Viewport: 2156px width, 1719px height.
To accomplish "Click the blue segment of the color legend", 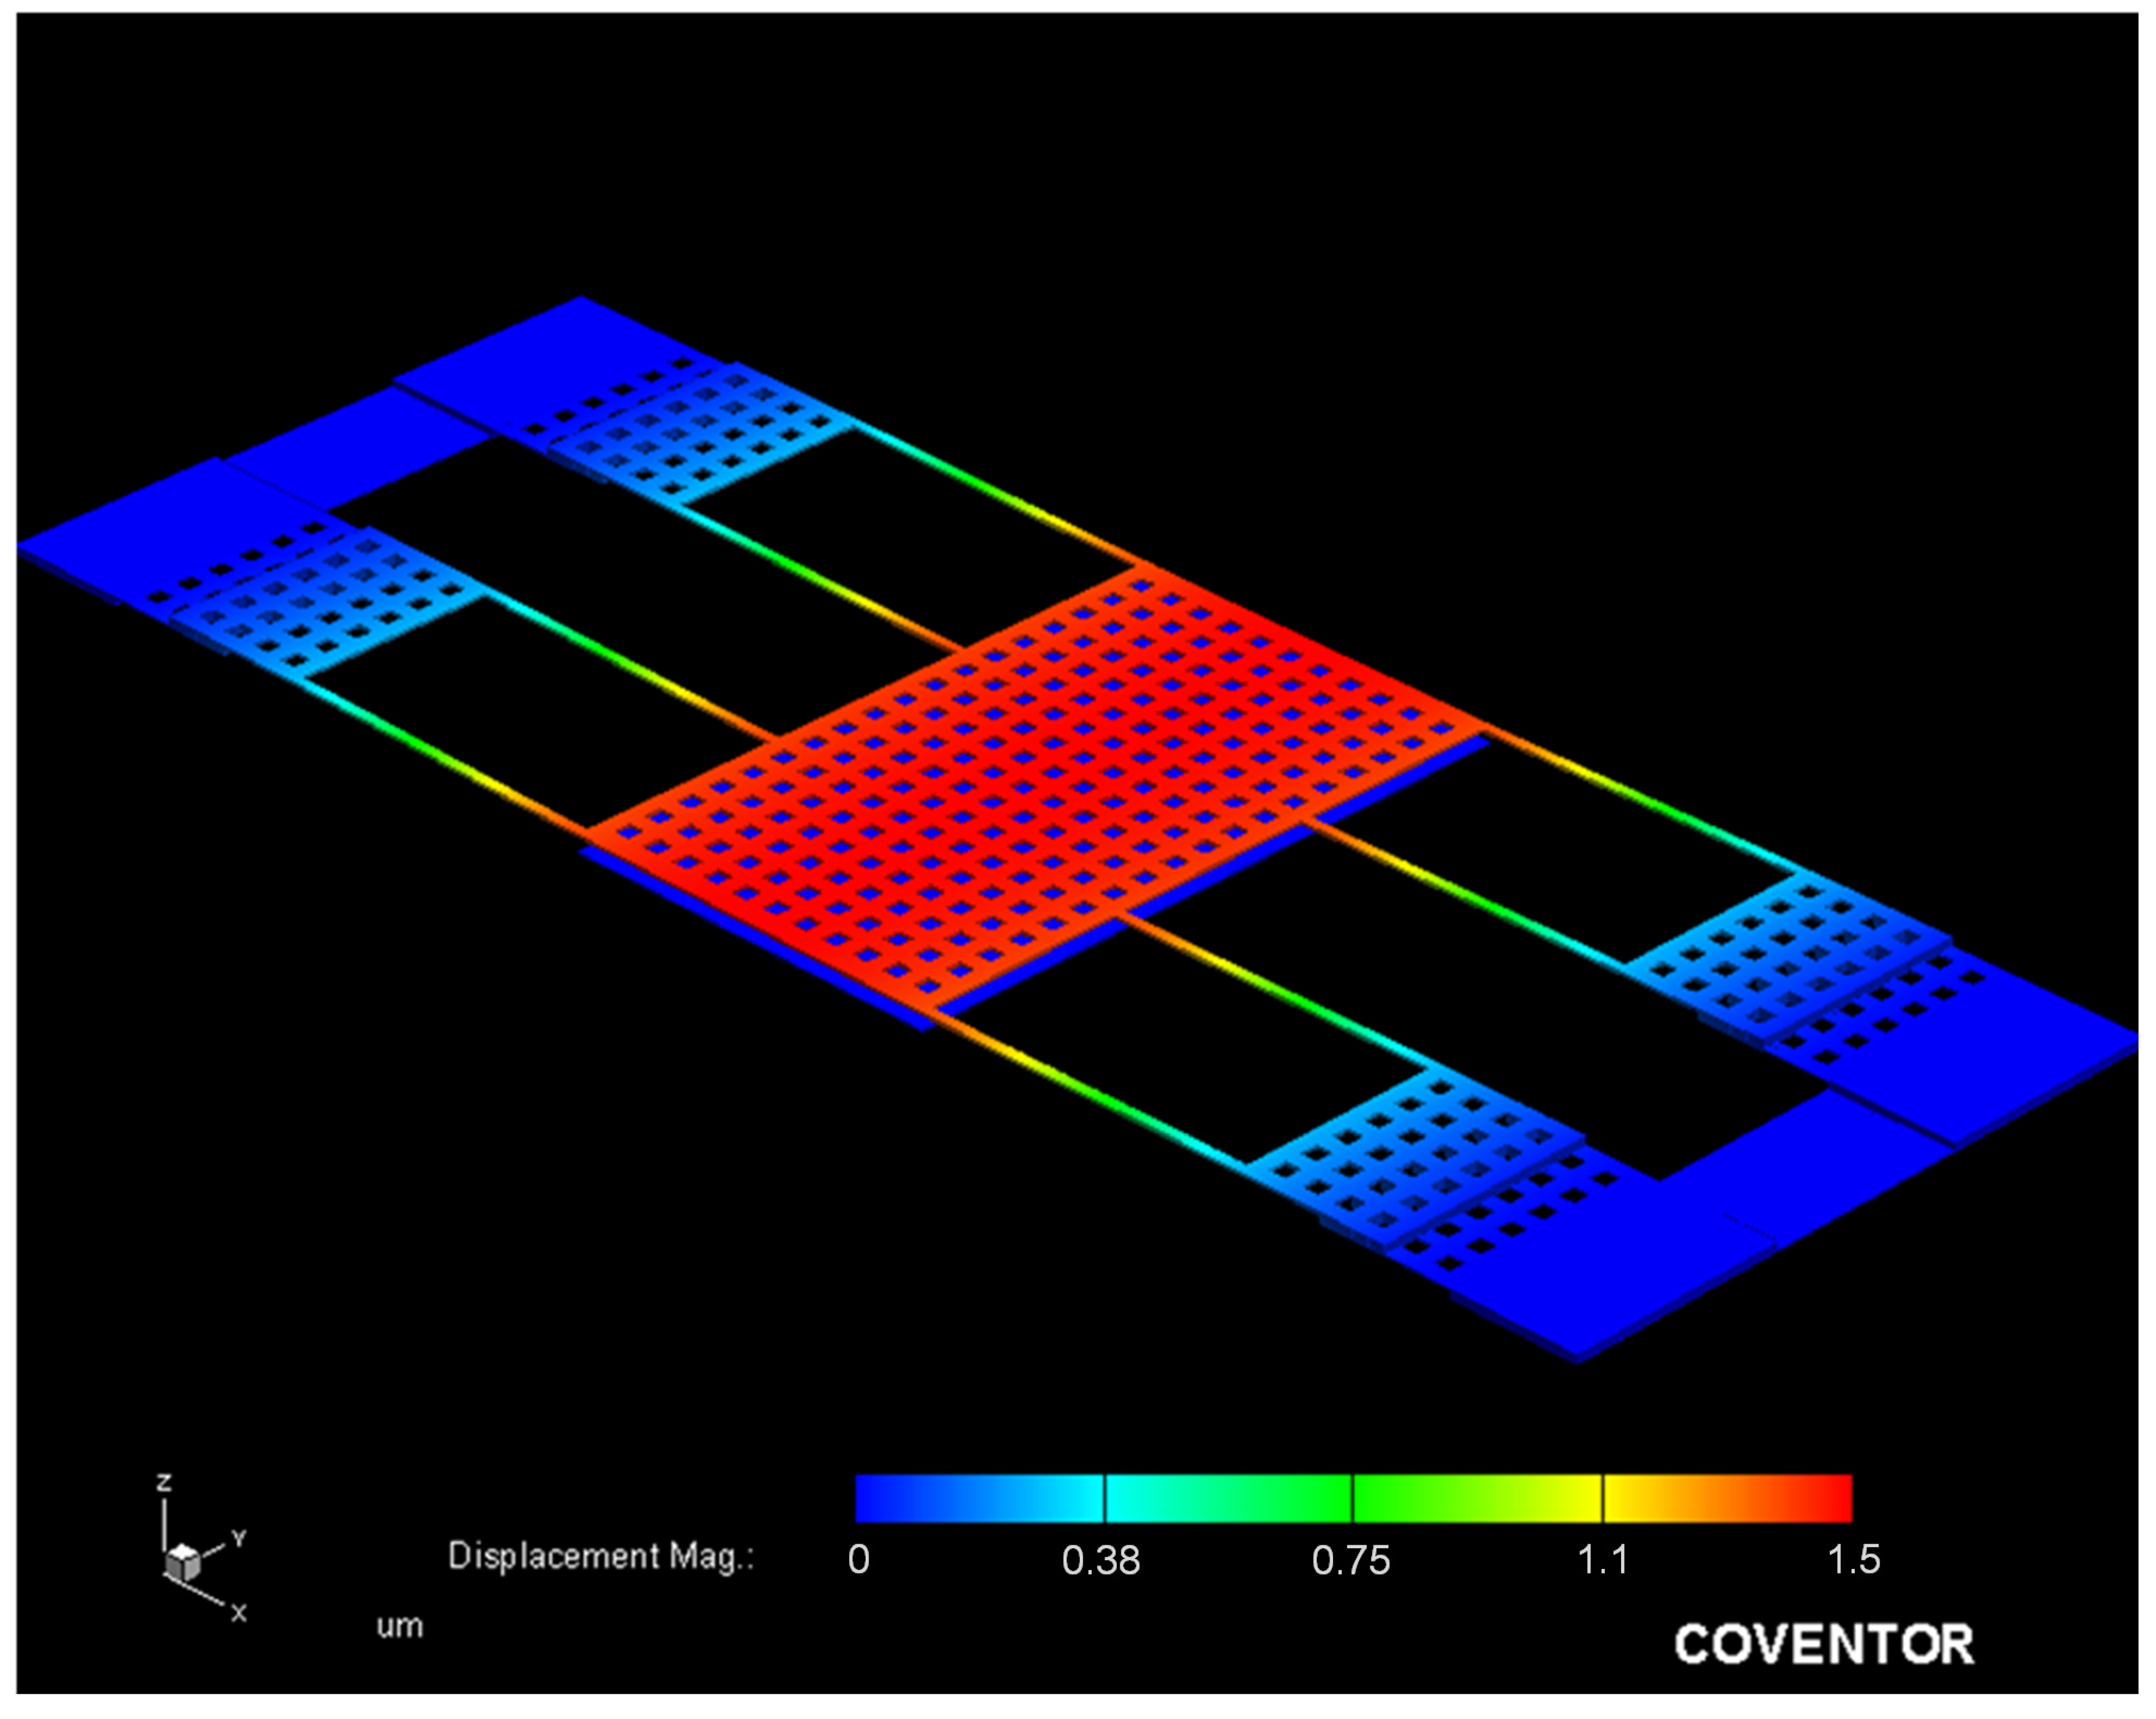I will click(930, 1498).
